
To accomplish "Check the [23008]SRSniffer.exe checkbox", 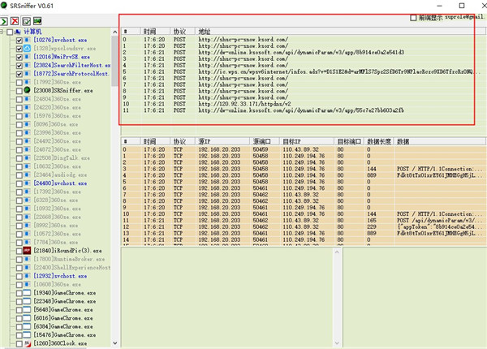I will pos(20,90).
